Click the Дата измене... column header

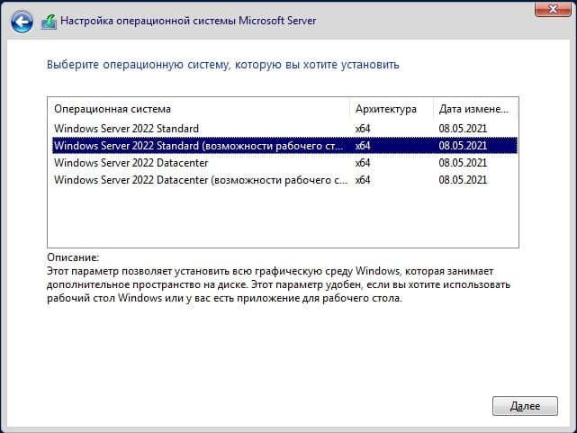(475, 109)
